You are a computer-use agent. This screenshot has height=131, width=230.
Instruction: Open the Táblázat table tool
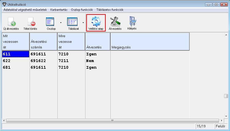[73, 22]
